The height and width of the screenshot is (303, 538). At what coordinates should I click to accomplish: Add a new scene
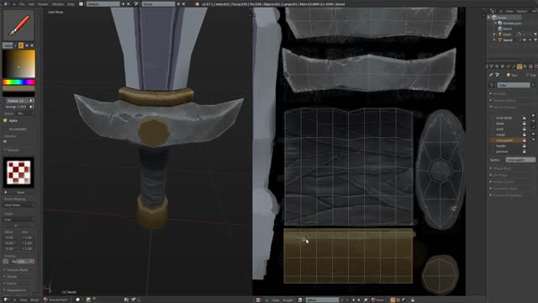click(x=178, y=4)
